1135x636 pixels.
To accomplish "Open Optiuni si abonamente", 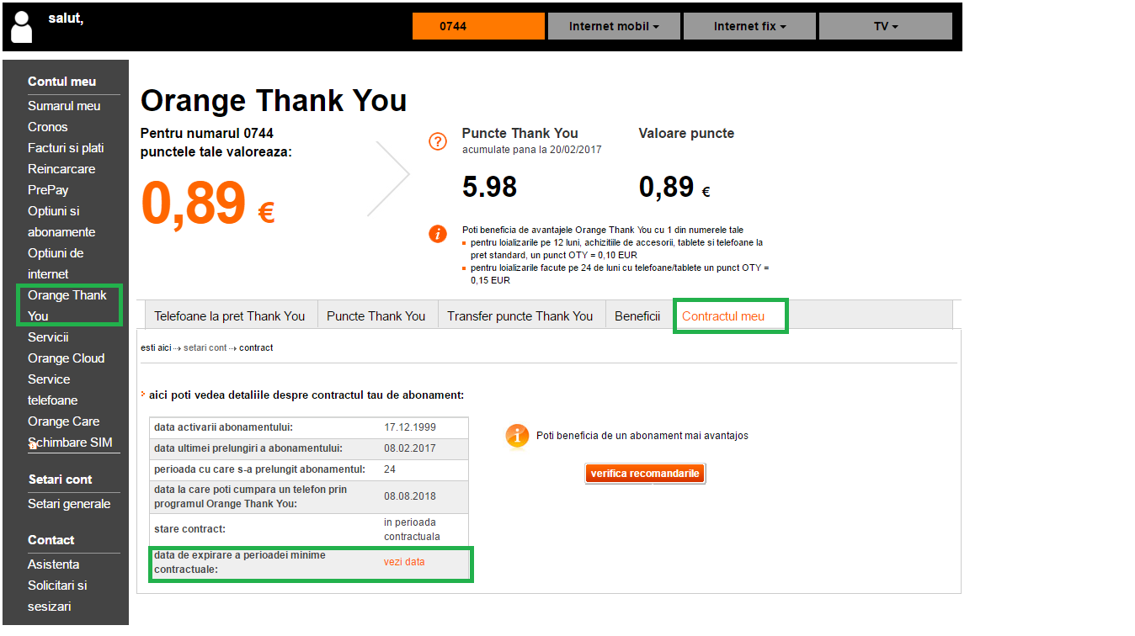I will [61, 221].
